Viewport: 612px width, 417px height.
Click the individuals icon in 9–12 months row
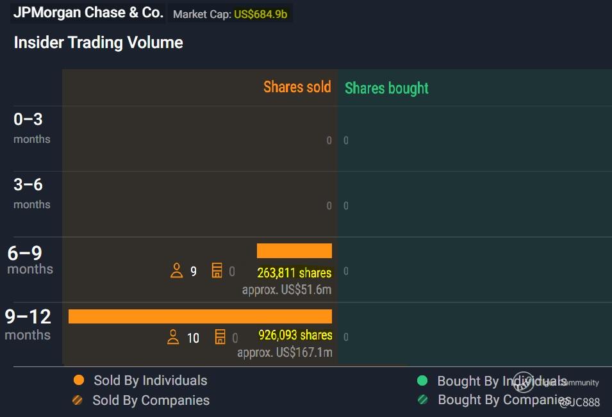(173, 337)
